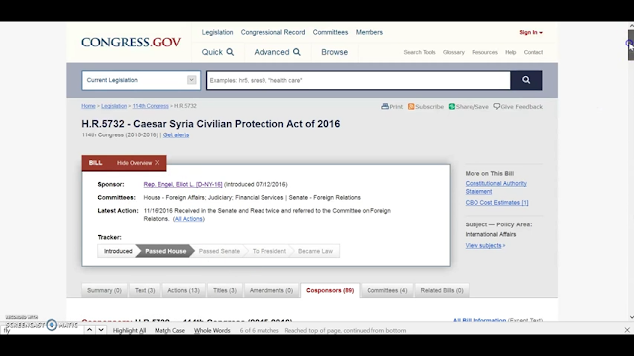Go to previous find match arrow
Viewport: 634px width, 356px height.
[90, 330]
